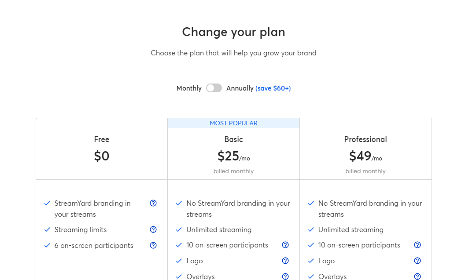Click the MOST POPULAR banner
Screen dimensions: 454x280
tap(233, 123)
